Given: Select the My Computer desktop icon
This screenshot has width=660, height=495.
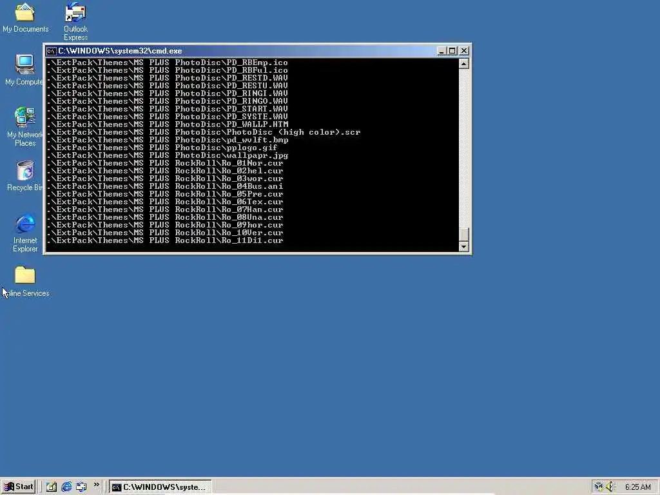Looking at the screenshot, I should [24, 70].
